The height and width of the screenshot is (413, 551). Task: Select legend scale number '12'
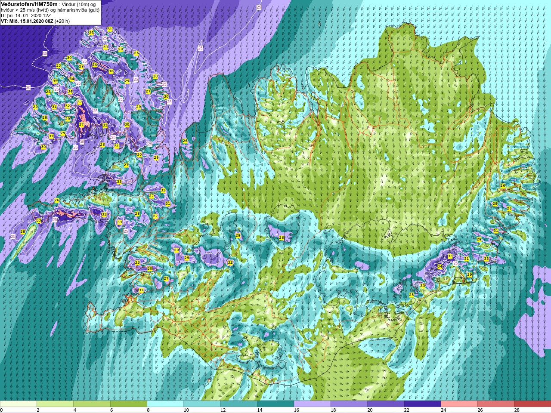(x=223, y=410)
